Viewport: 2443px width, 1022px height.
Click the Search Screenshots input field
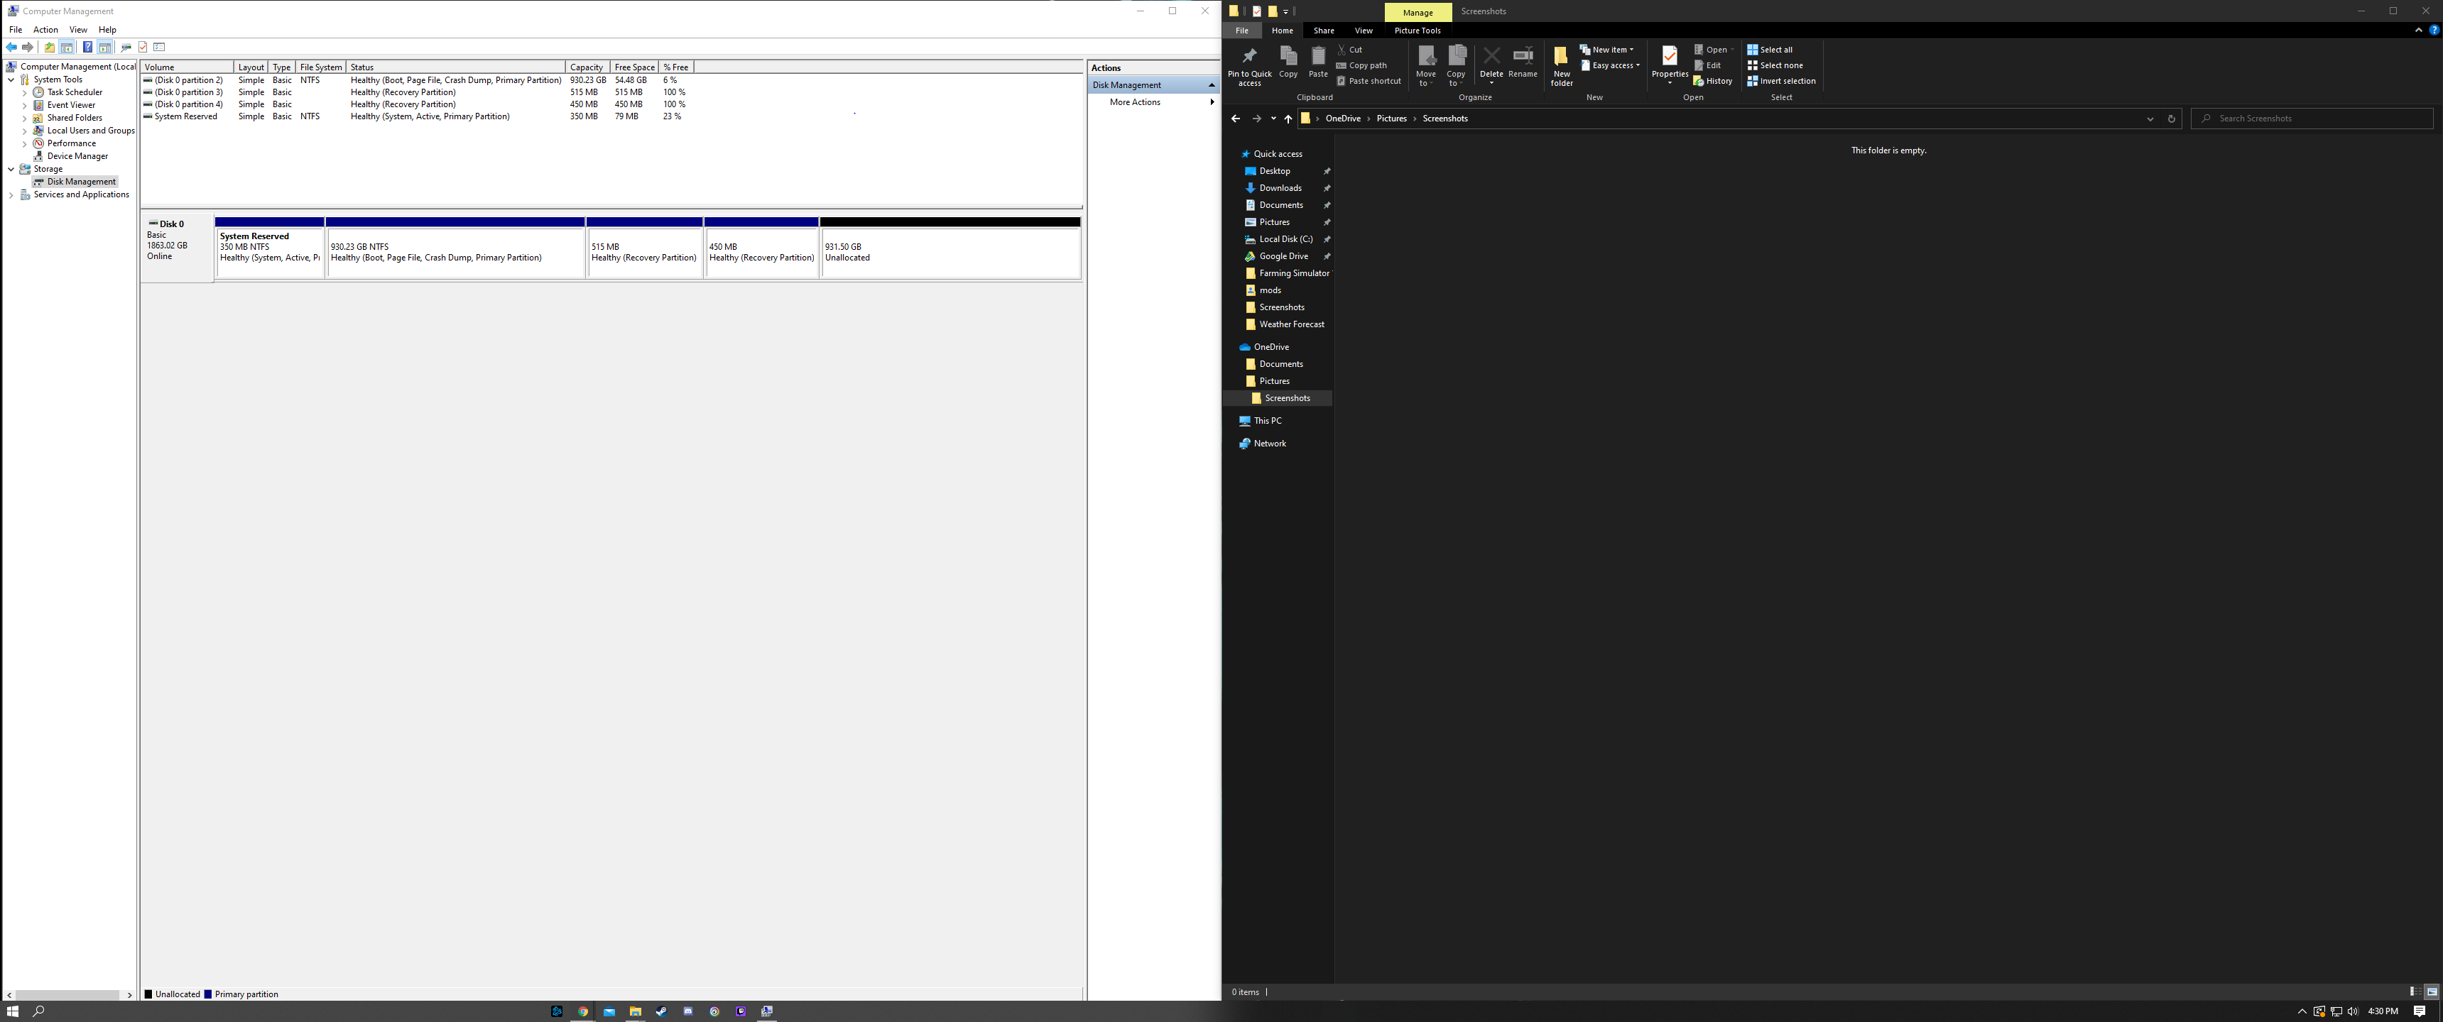(x=2311, y=119)
